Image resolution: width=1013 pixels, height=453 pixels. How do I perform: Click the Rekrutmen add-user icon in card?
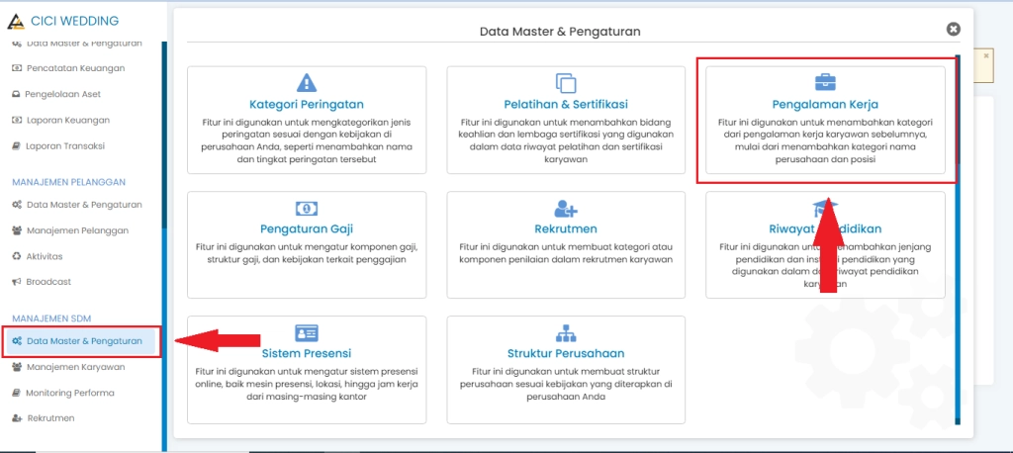(566, 208)
